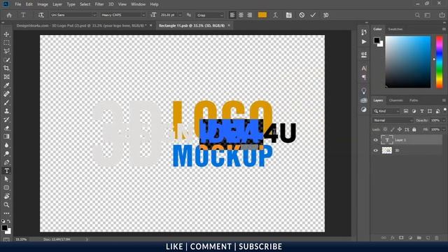Open font size dropdown
Screen dimensions: 448x252
coord(180,15)
